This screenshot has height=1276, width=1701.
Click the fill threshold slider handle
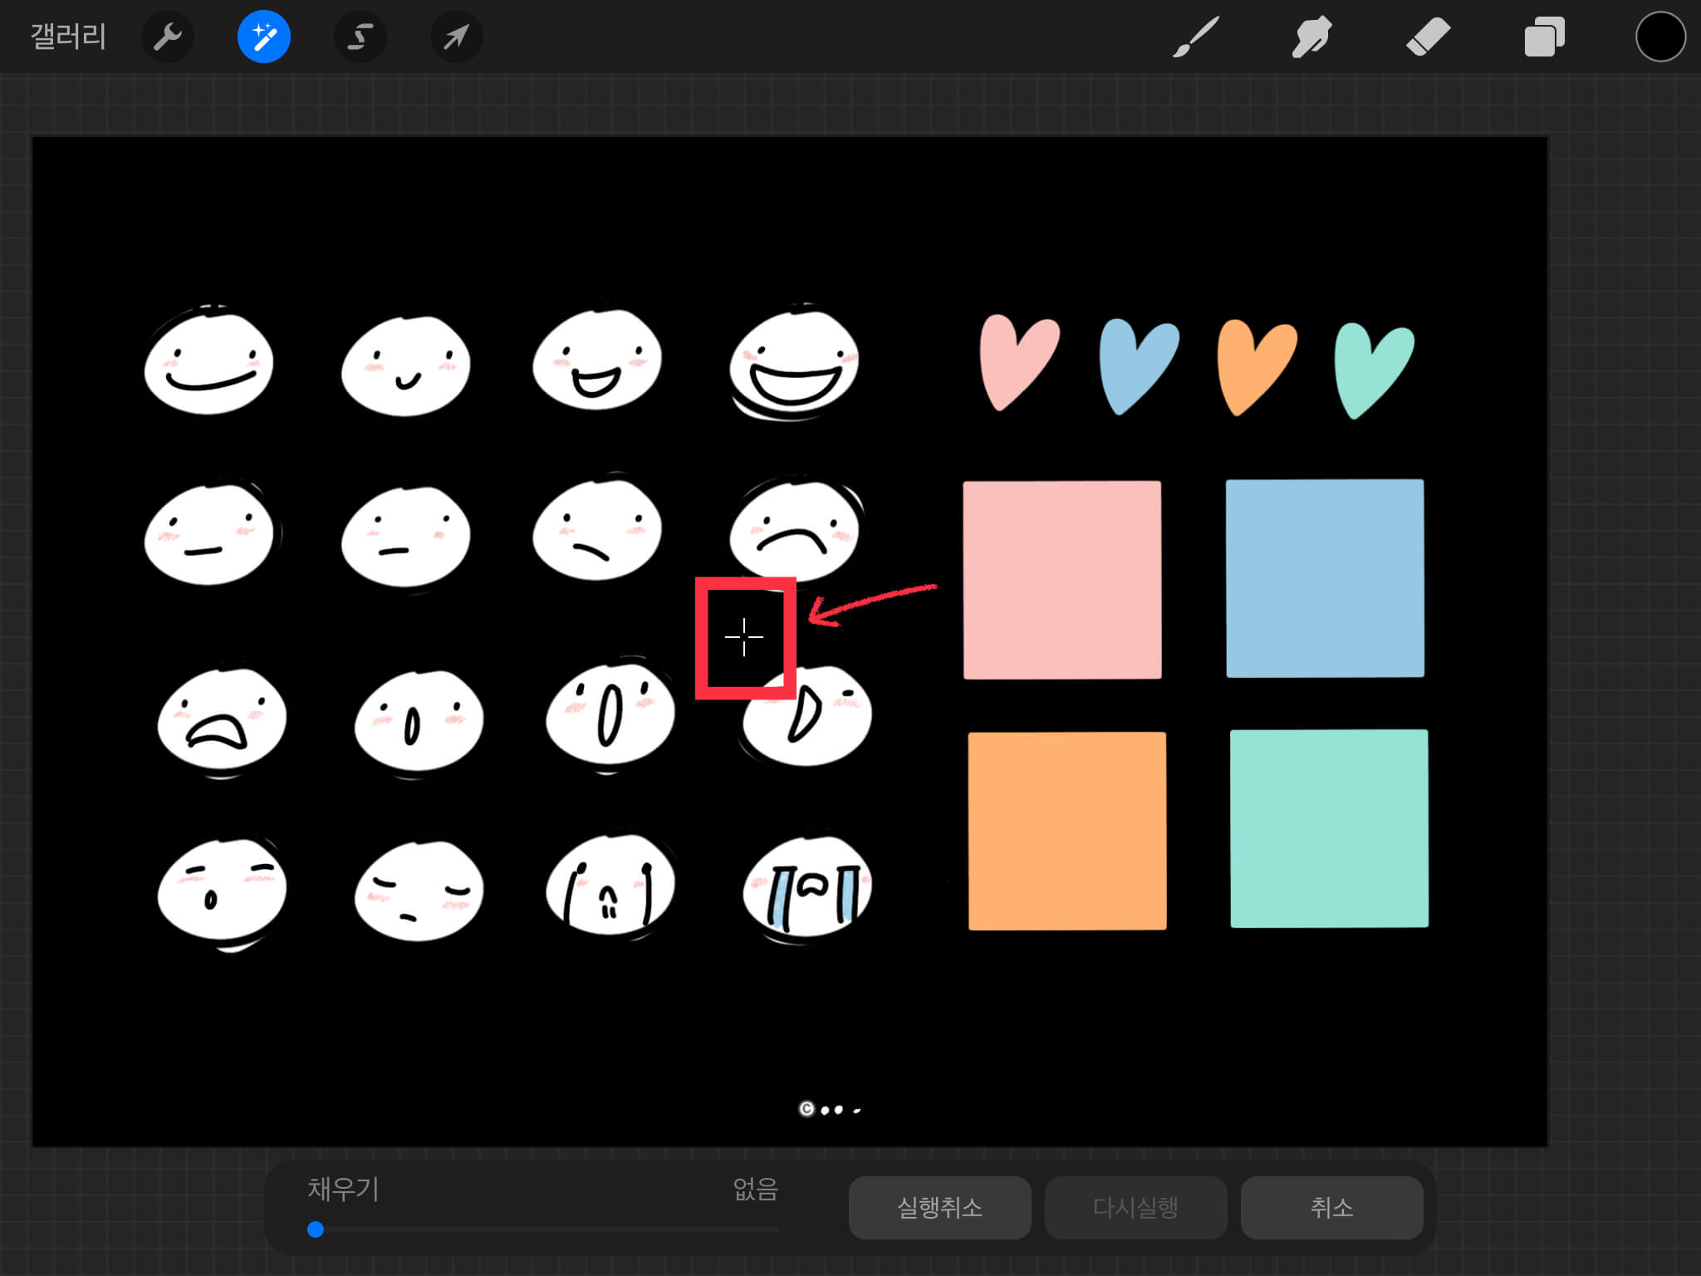coord(316,1229)
